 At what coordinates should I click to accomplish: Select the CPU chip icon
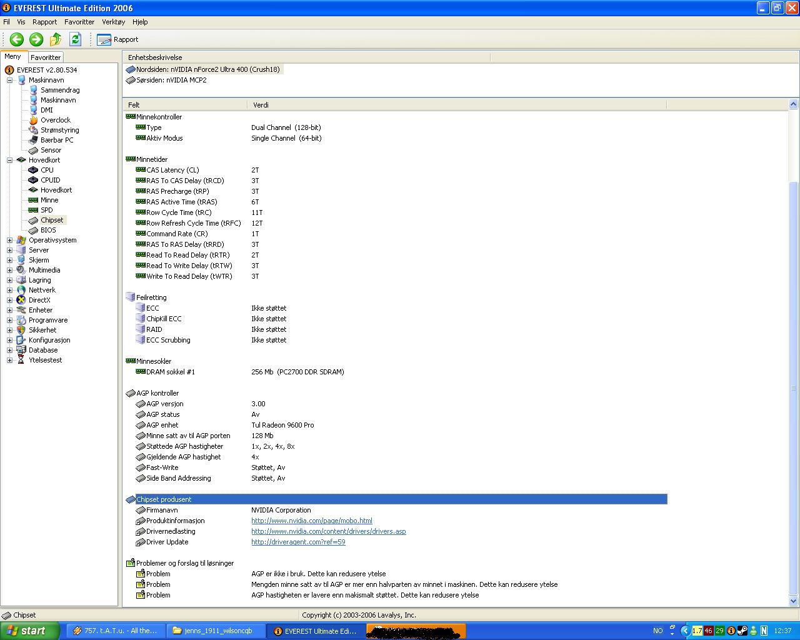pos(34,170)
